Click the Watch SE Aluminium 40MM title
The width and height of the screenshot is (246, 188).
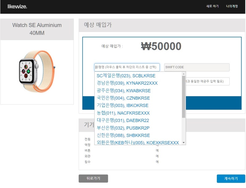37,29
